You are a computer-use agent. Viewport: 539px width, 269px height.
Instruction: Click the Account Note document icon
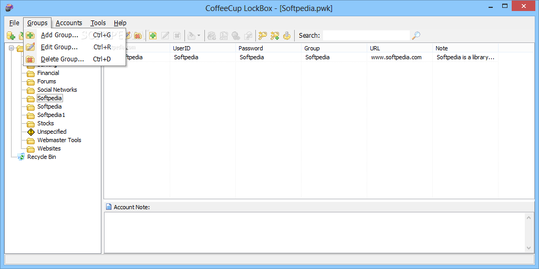pyautogui.click(x=109, y=207)
